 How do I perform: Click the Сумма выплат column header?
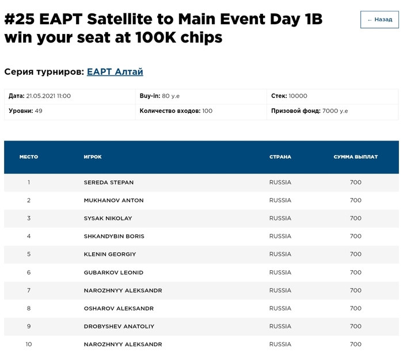[x=356, y=157]
